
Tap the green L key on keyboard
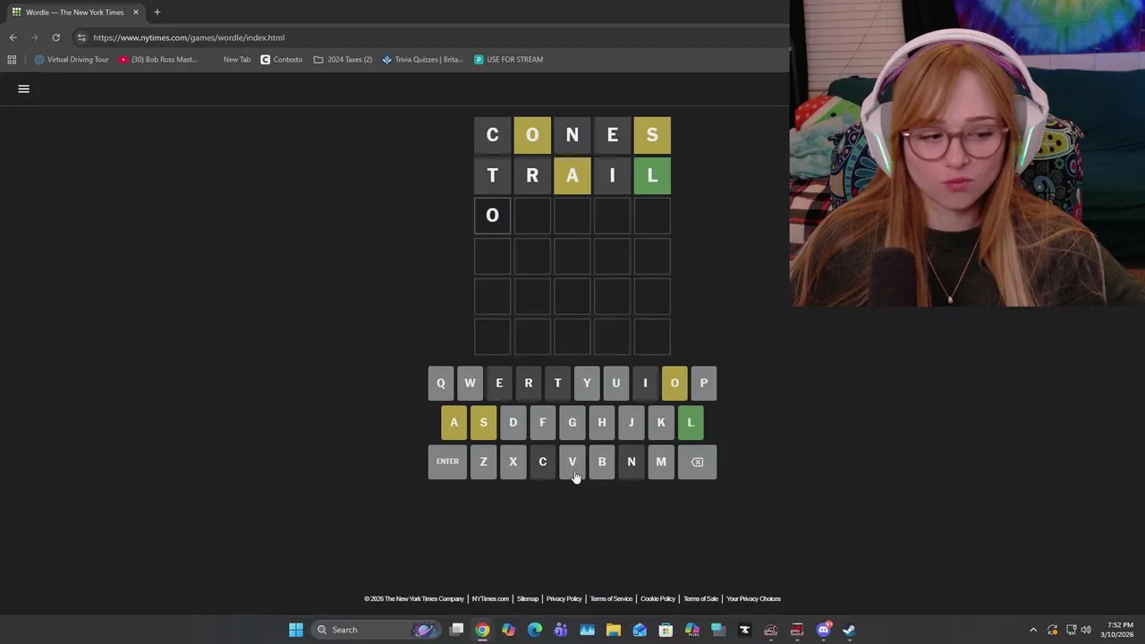(x=691, y=422)
